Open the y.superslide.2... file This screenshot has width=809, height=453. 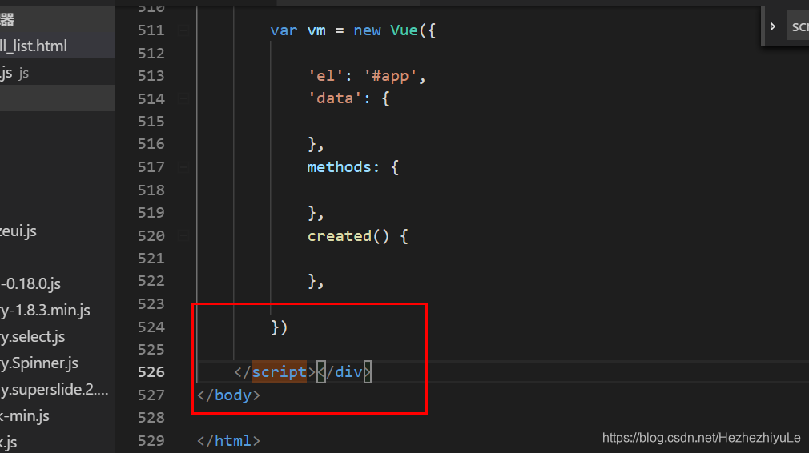(x=54, y=389)
